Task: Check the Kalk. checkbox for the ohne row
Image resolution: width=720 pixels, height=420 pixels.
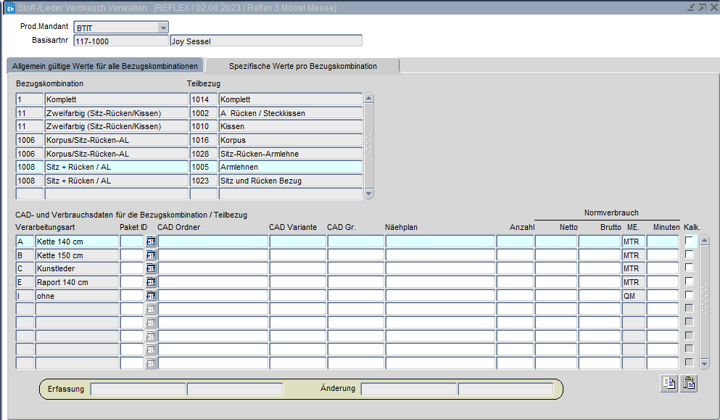Action: point(689,296)
